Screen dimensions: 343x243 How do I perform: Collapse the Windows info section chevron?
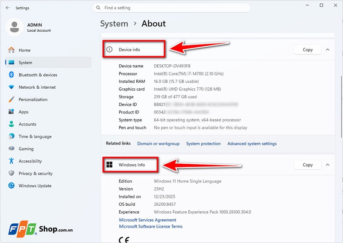coord(328,165)
